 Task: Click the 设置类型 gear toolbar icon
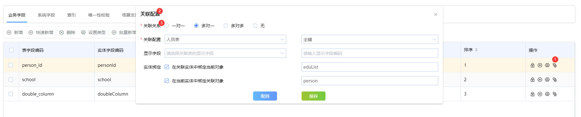83,32
